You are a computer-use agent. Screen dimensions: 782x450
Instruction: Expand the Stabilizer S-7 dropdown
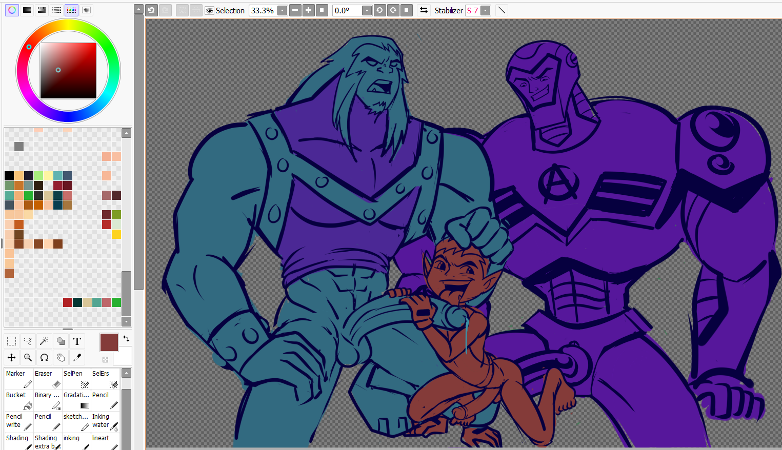485,11
